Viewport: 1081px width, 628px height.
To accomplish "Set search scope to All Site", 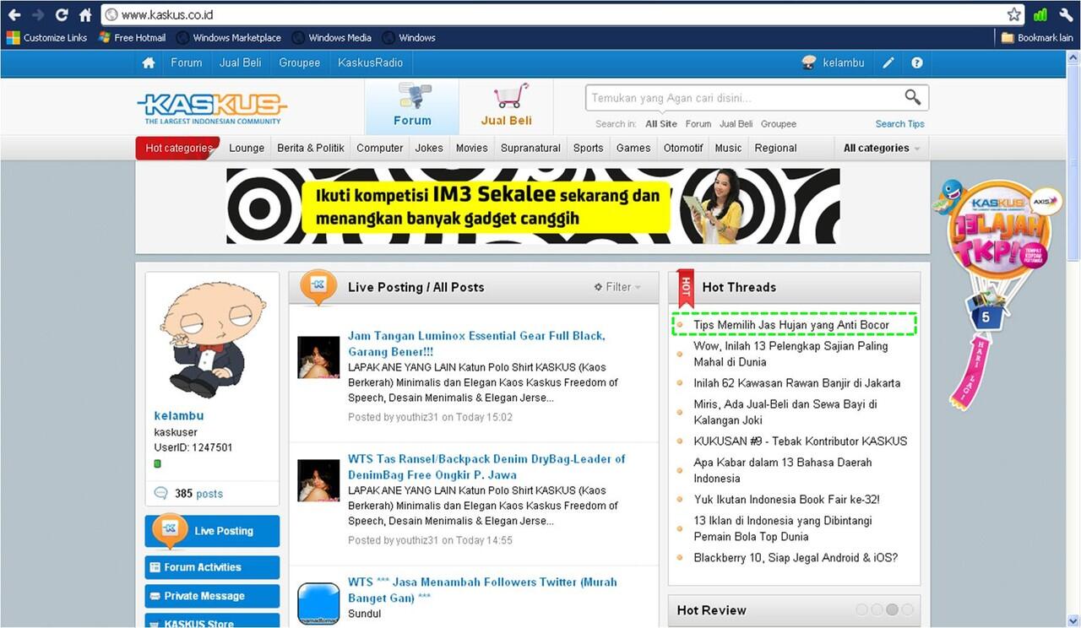I will point(661,124).
